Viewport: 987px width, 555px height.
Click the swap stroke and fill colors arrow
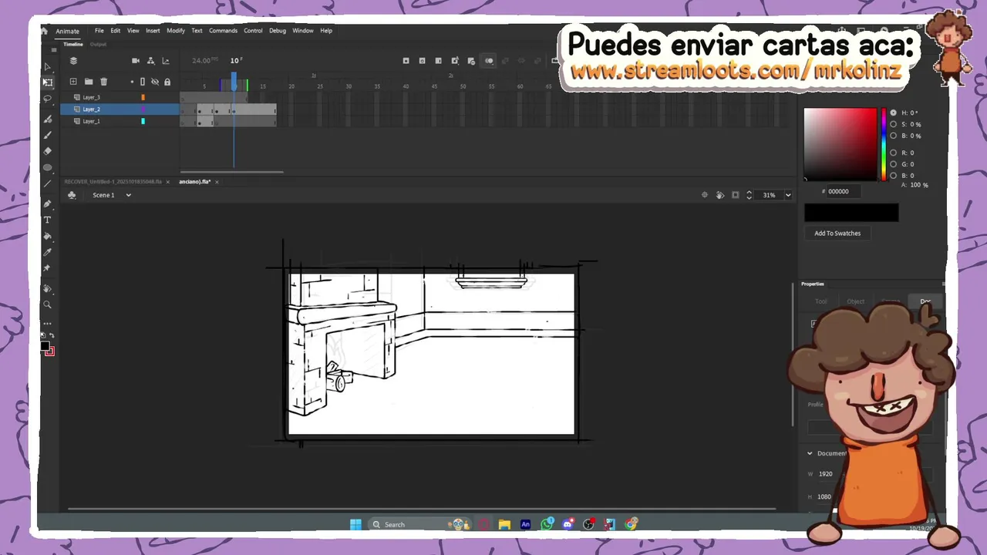pos(52,335)
